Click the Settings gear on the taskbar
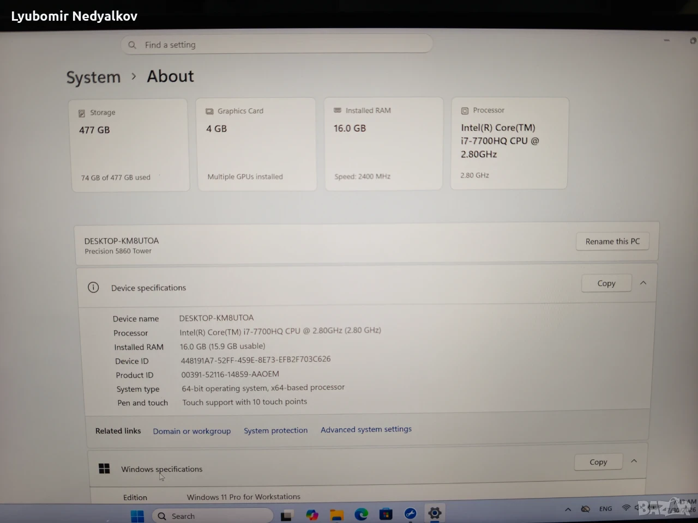The height and width of the screenshot is (523, 698). pyautogui.click(x=435, y=513)
